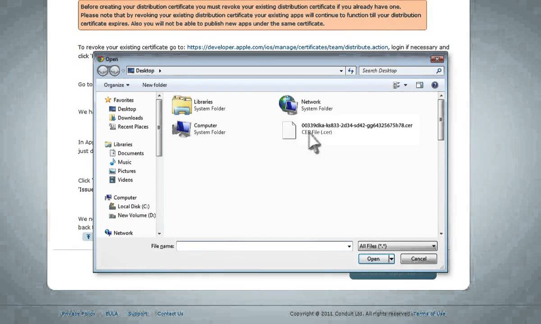Click the Chrome icon in dialog title bar
The image size is (541, 324).
tap(101, 59)
